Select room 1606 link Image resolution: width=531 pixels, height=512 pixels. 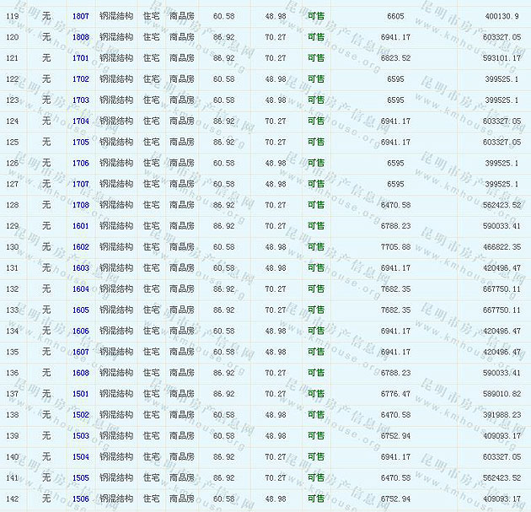pos(81,331)
